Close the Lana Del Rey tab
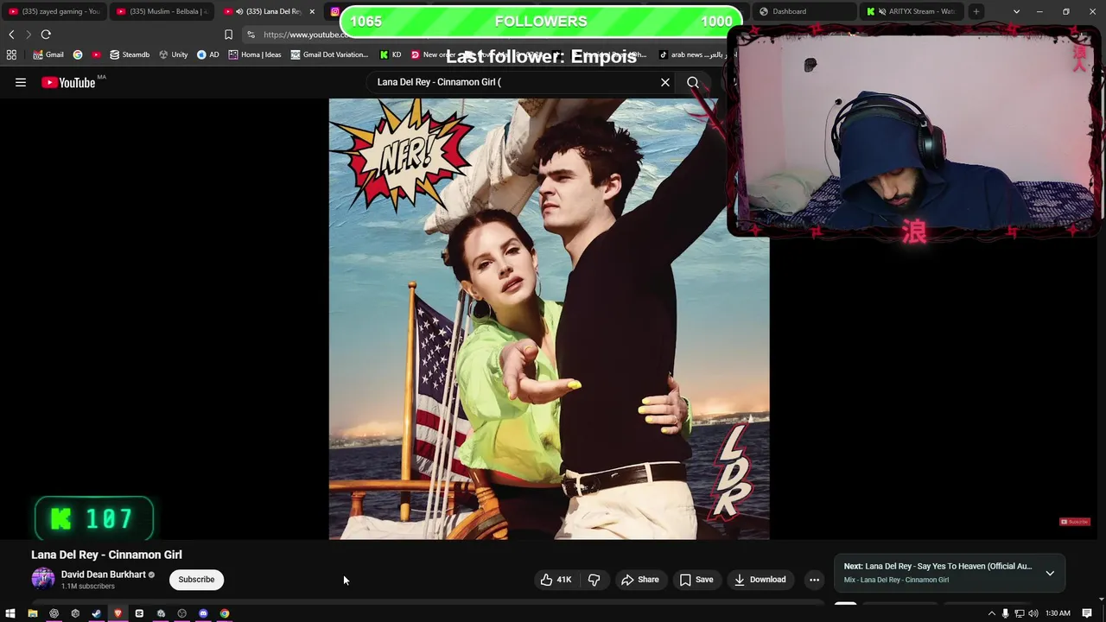 [x=312, y=11]
